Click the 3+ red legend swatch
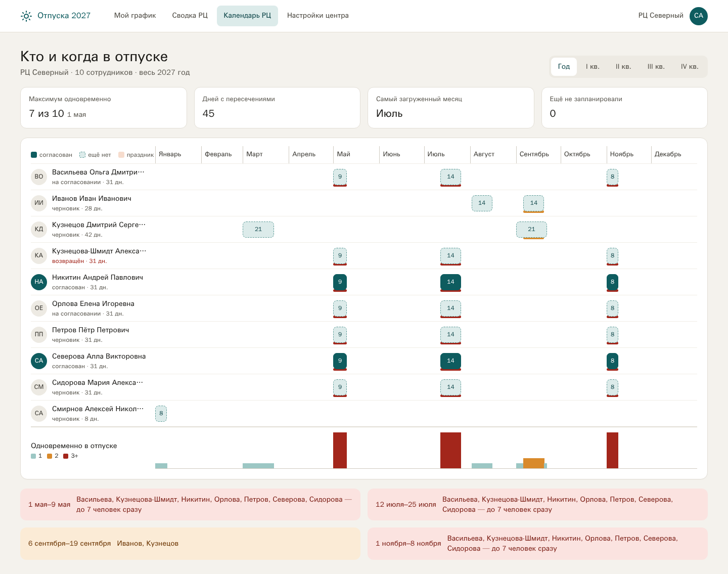This screenshot has width=728, height=574. pos(66,456)
